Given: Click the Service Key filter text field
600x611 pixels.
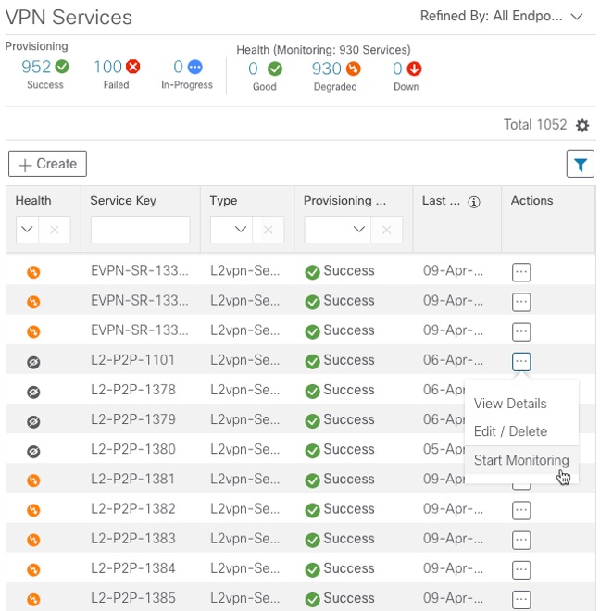Looking at the screenshot, I should 140,230.
